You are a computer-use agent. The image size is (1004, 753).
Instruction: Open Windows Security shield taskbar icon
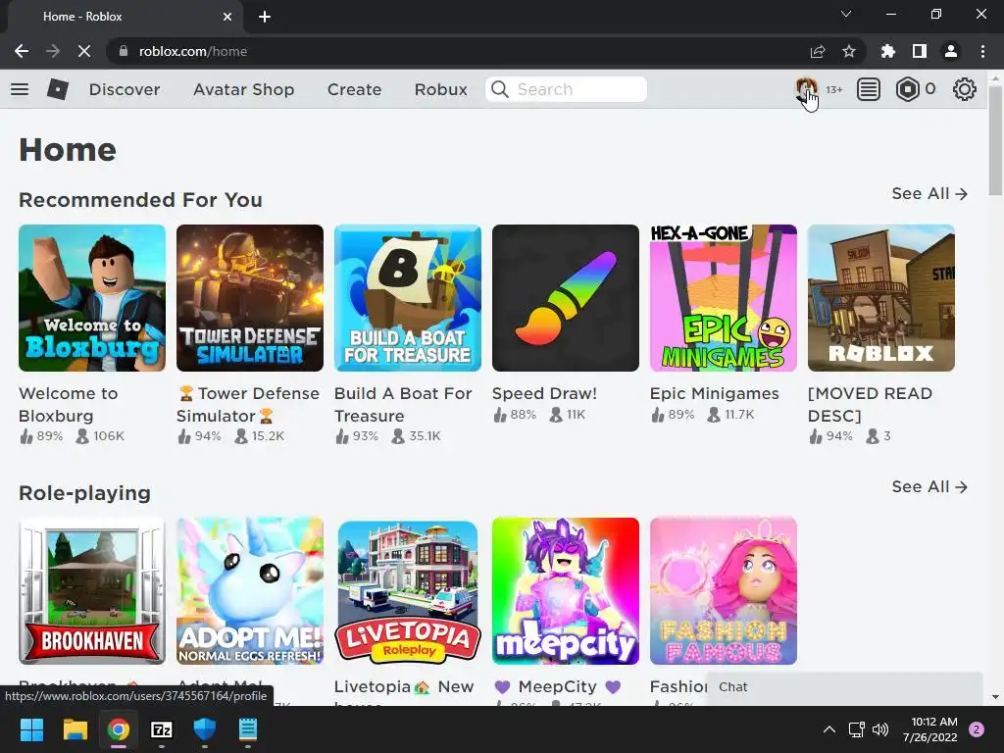[205, 729]
